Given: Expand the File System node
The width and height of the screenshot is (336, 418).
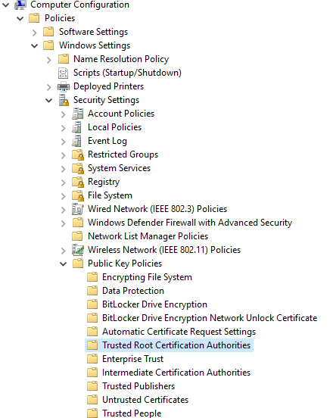Looking at the screenshot, I should pos(63,196).
